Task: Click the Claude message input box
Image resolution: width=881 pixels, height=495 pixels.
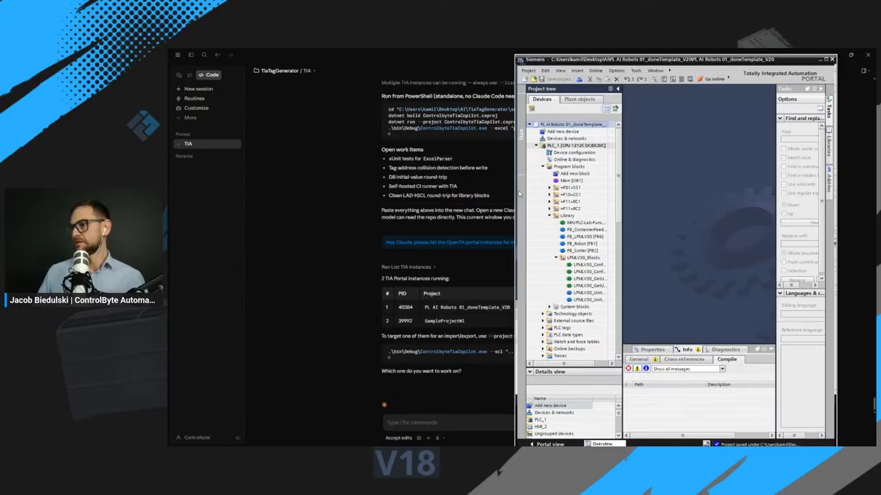Action: point(447,422)
